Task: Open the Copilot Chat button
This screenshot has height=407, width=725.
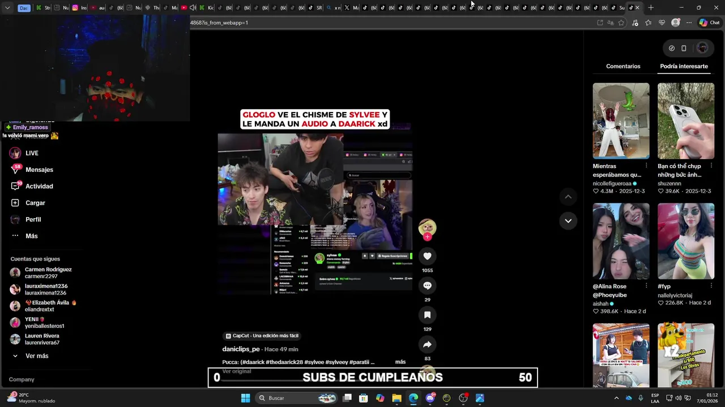Action: click(x=709, y=23)
